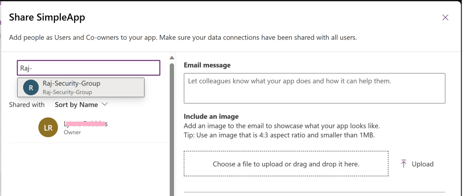Click the search box containing "Raj-"
The width and height of the screenshot is (463, 196).
click(x=89, y=68)
